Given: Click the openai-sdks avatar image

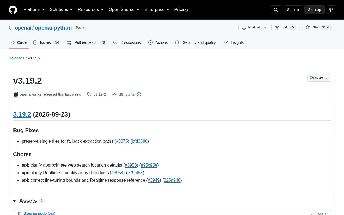Looking at the screenshot, I should click(16, 94).
